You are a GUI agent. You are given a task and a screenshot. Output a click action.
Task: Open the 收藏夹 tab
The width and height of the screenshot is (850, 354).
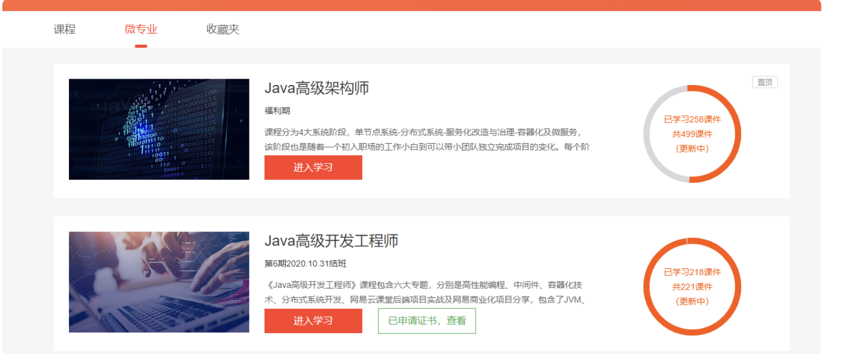click(x=223, y=29)
